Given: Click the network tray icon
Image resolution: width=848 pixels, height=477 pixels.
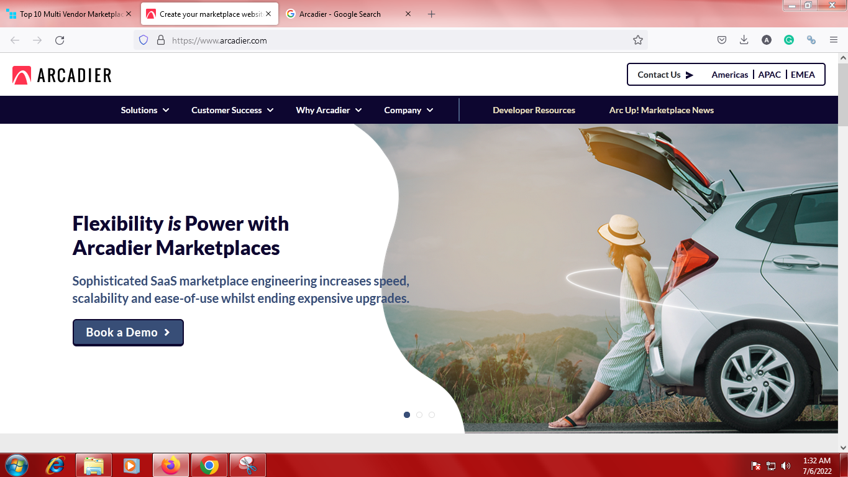Looking at the screenshot, I should tap(771, 466).
